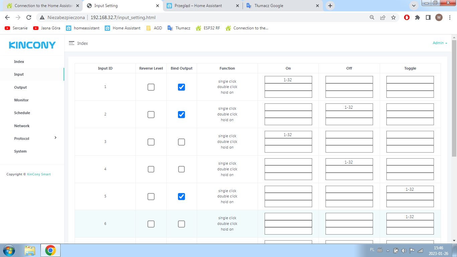Open File Explorer from the taskbar
This screenshot has width=457, height=257.
pos(30,250)
